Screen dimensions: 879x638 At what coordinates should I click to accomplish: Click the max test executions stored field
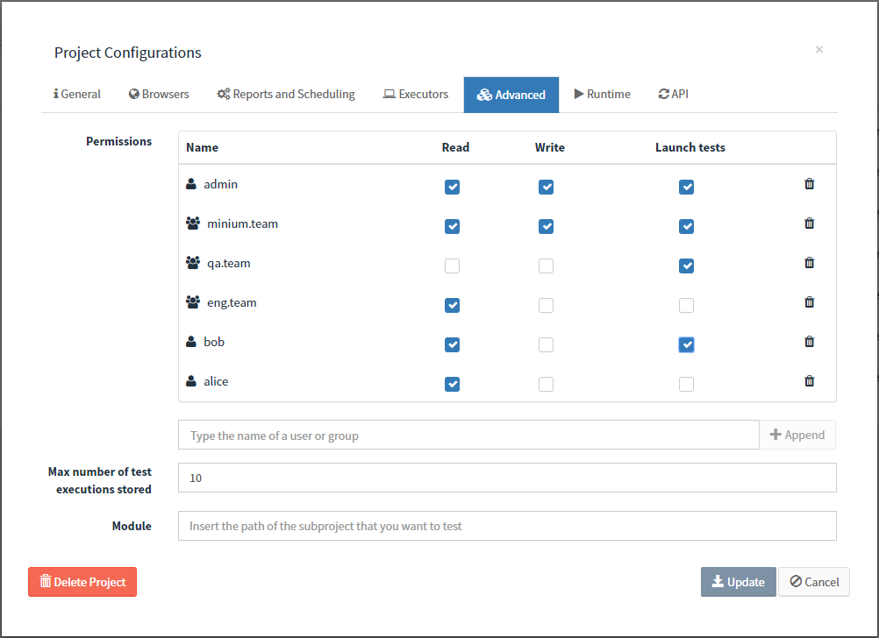507,478
